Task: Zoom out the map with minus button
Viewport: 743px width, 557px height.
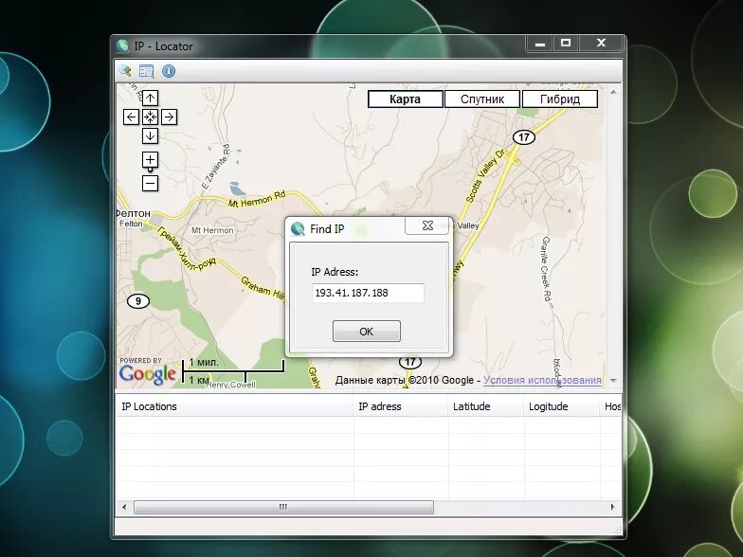Action: point(150,183)
